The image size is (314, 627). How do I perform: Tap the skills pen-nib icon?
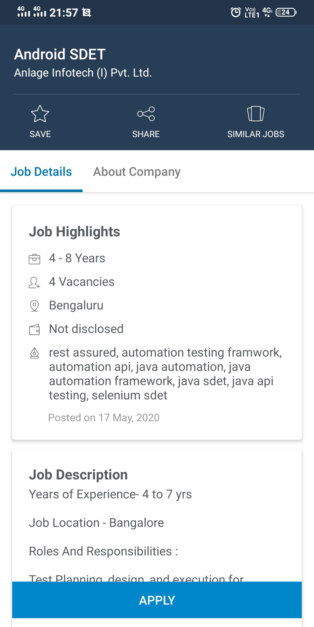[x=34, y=353]
